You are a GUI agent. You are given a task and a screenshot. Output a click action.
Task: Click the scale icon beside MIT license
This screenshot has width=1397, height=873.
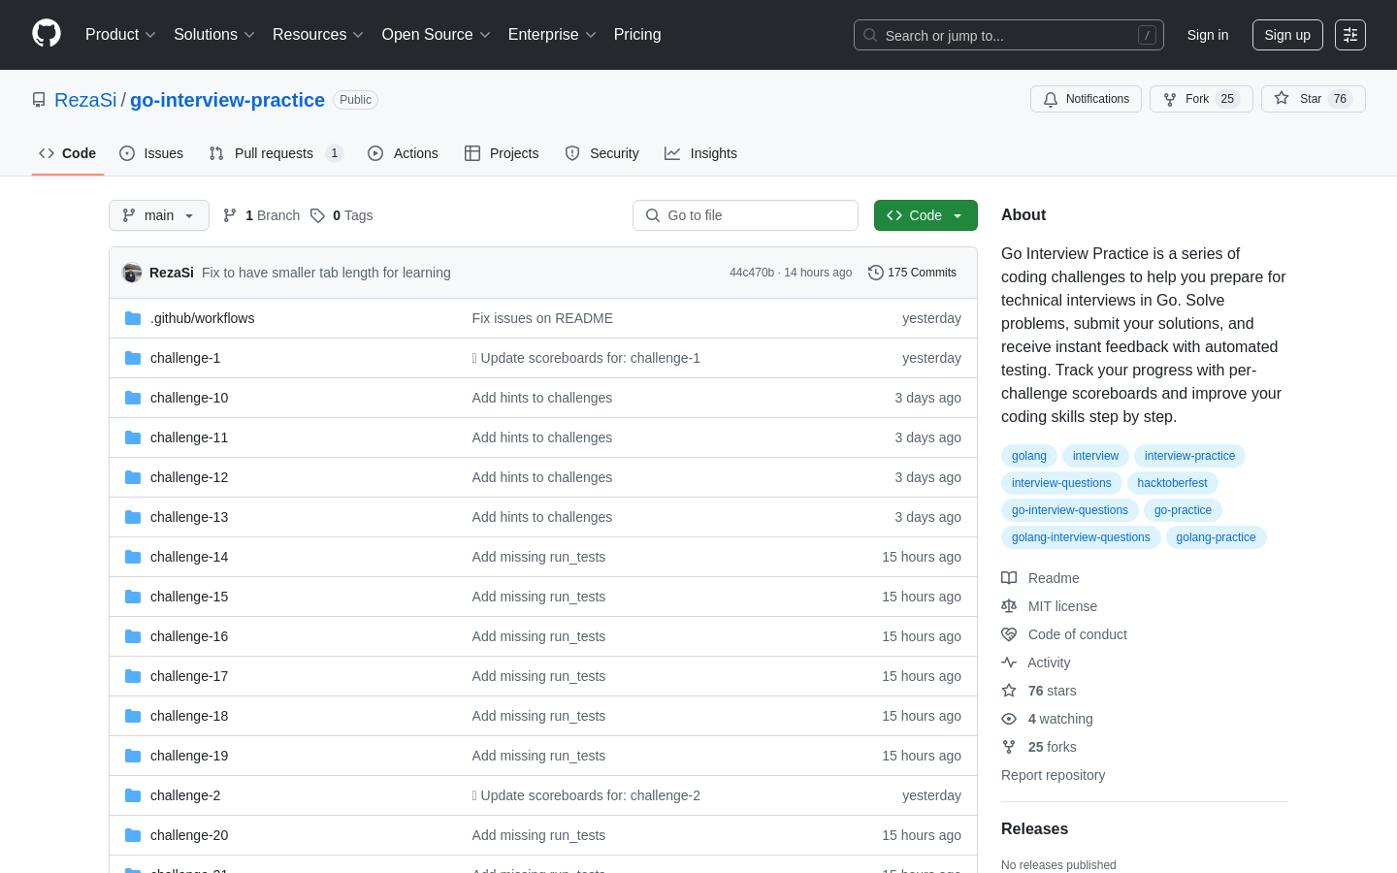(x=1009, y=606)
